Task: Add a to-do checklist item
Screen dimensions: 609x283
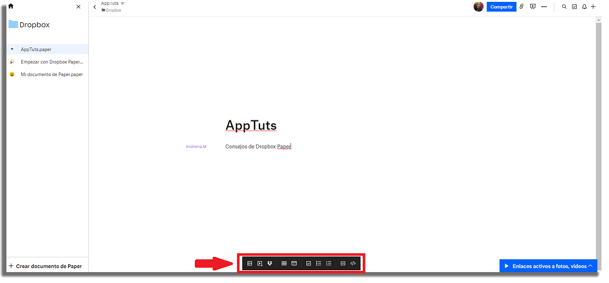Action: pos(308,263)
